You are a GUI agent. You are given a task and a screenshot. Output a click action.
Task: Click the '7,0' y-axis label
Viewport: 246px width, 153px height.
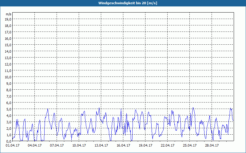(x=9, y=96)
